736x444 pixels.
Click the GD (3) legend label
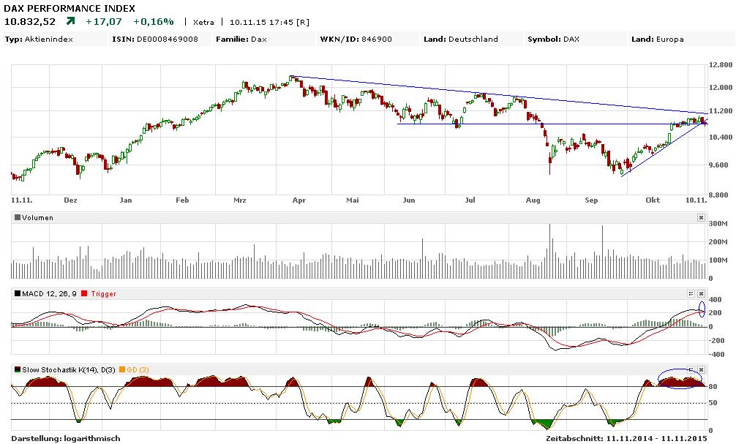pyautogui.click(x=138, y=370)
